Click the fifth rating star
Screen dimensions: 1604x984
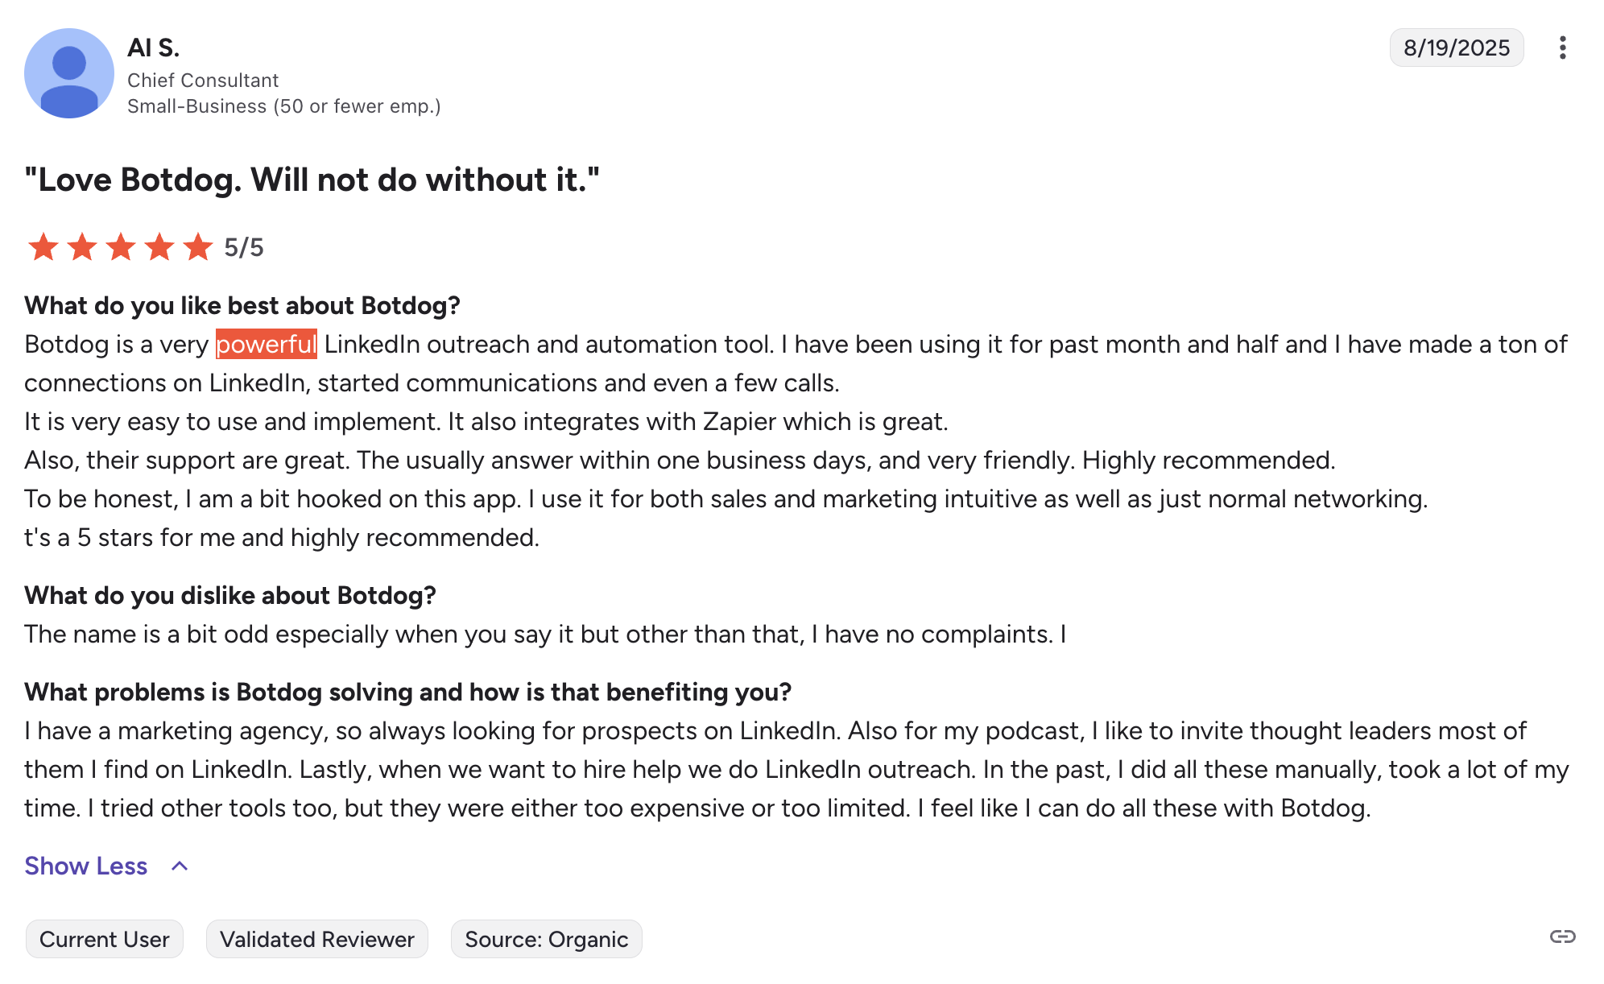pos(198,247)
